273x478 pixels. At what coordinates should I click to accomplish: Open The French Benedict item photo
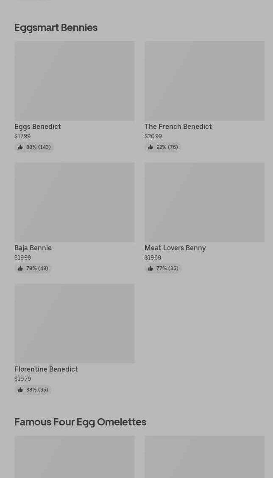204,81
